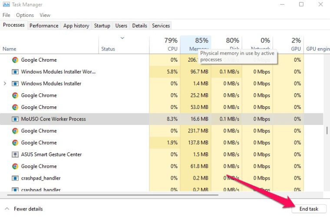Sort by the 0% Network column
Screen dimensions: 330x217
point(257,45)
